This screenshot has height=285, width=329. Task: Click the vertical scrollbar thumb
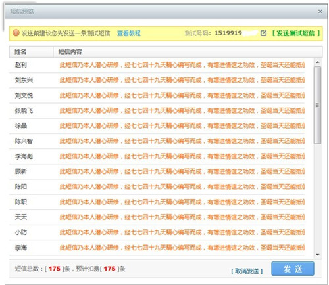click(317, 105)
